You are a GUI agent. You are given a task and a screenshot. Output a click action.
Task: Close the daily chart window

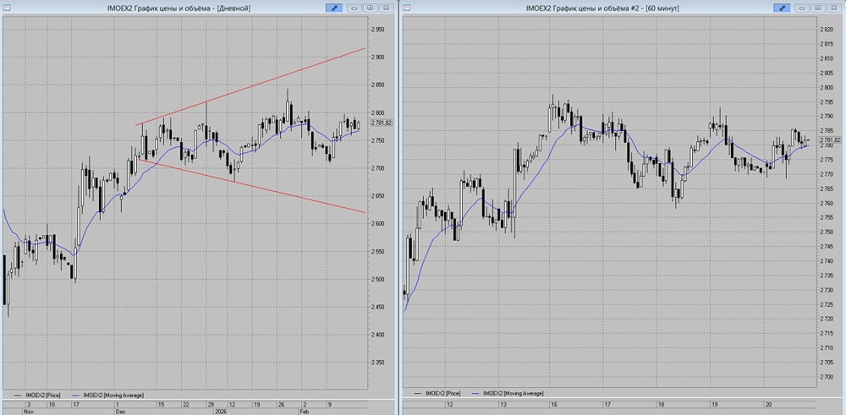coord(386,8)
